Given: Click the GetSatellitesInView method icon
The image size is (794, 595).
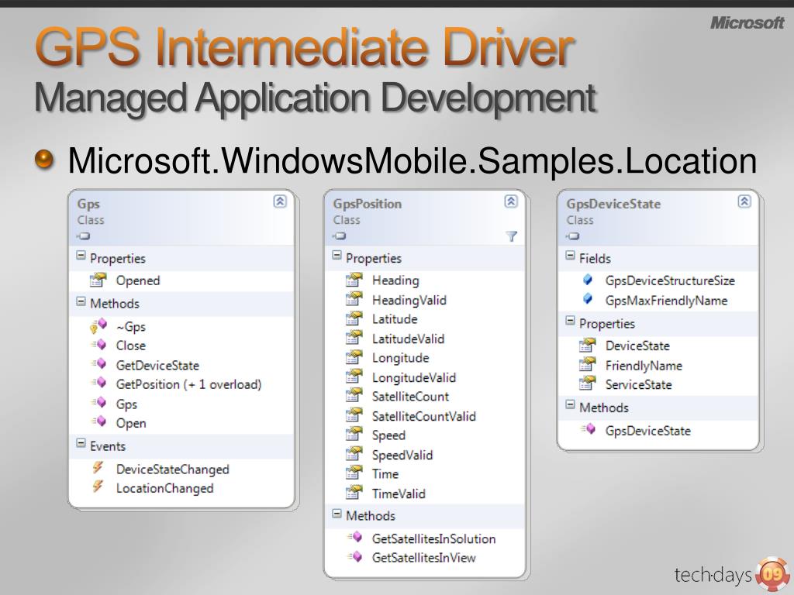Looking at the screenshot, I should [354, 556].
